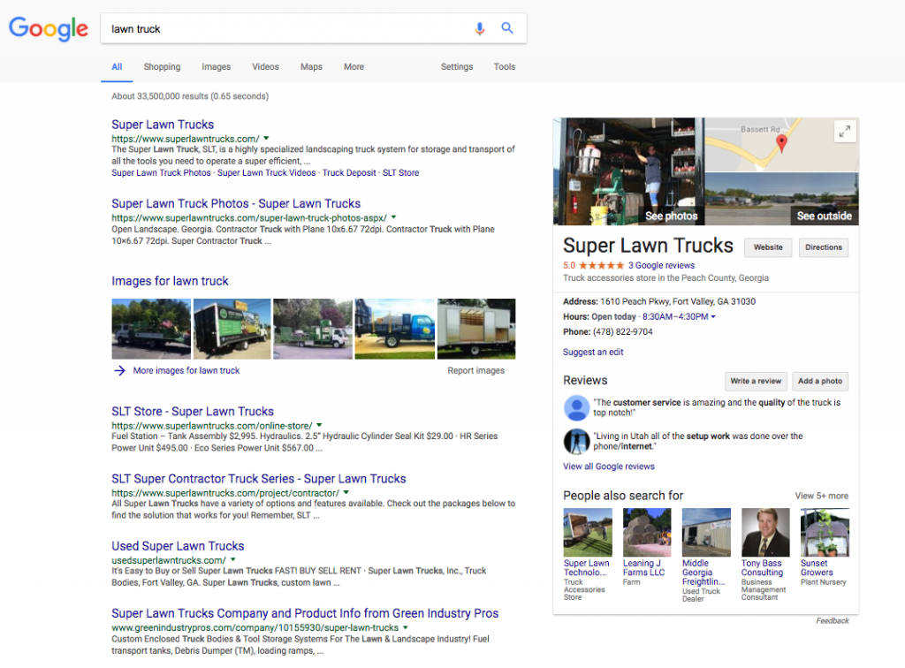Image resolution: width=905 pixels, height=668 pixels.
Task: Expand arrow beside greenindustrypros.com URL
Action: (405, 627)
